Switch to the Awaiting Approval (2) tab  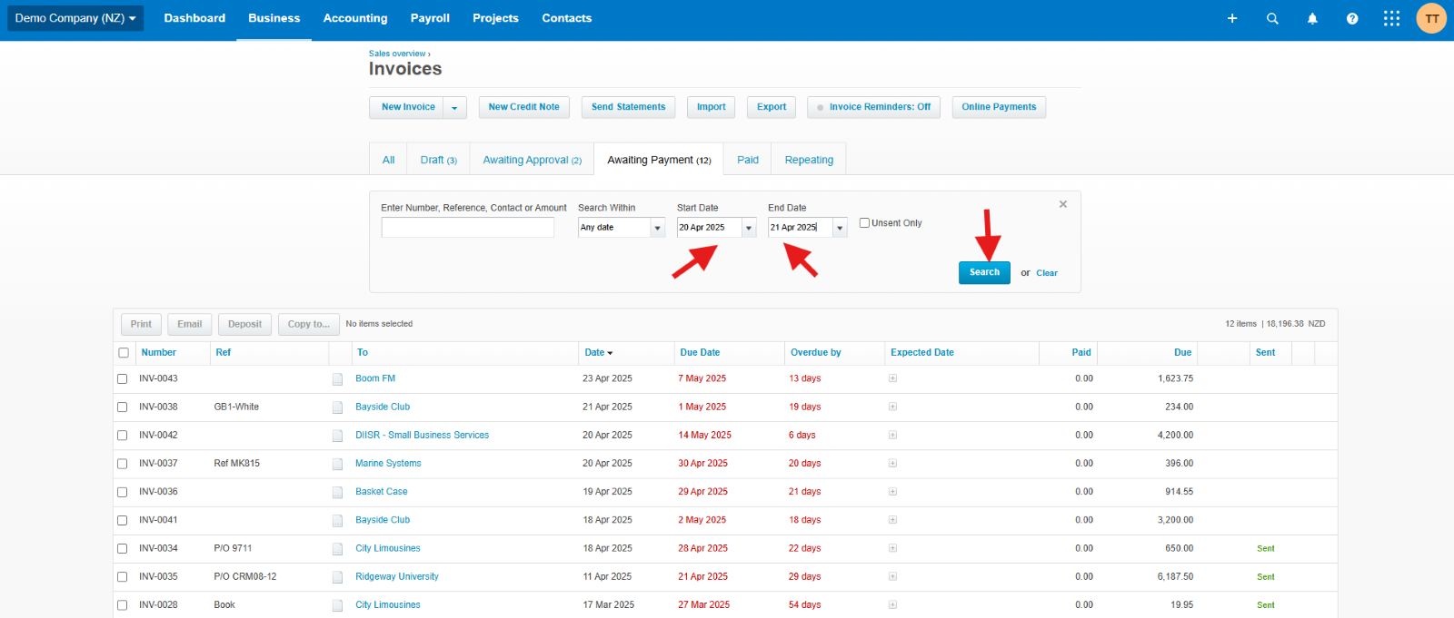(532, 160)
